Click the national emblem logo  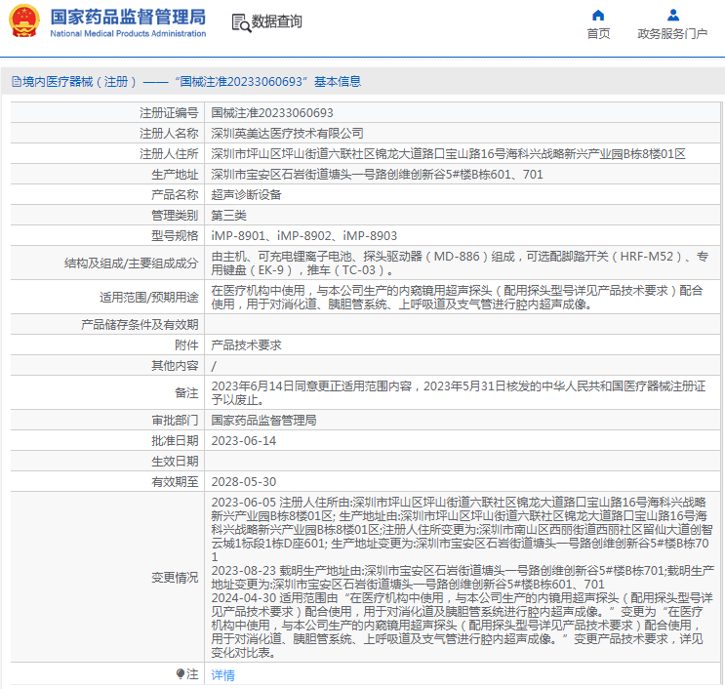24,20
